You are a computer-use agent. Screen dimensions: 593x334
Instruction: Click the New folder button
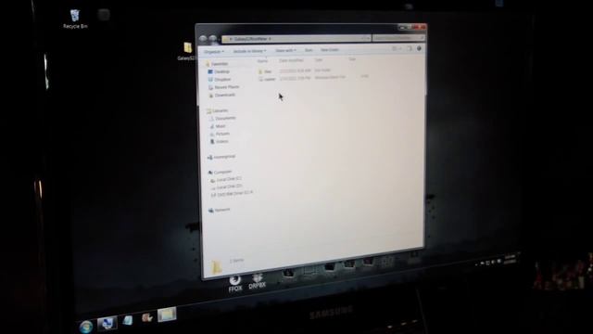[x=330, y=49]
